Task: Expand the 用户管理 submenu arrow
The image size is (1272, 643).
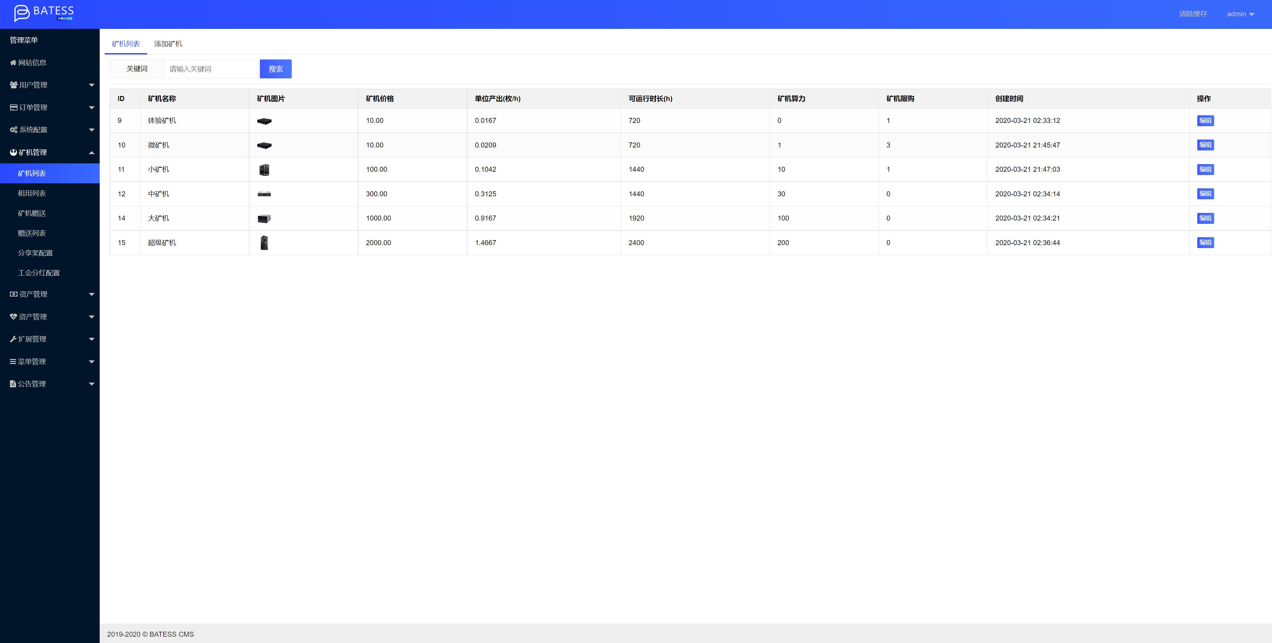Action: [x=91, y=85]
